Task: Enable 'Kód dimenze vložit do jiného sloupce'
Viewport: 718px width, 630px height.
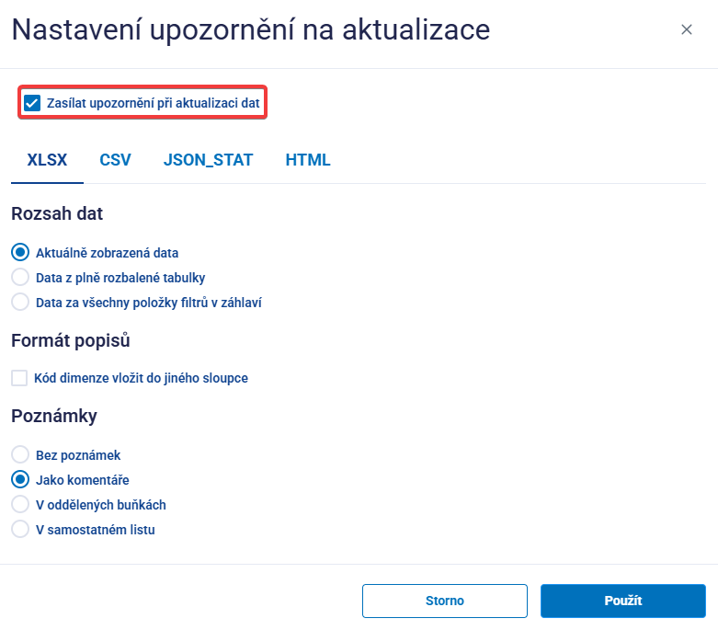Action: (19, 378)
